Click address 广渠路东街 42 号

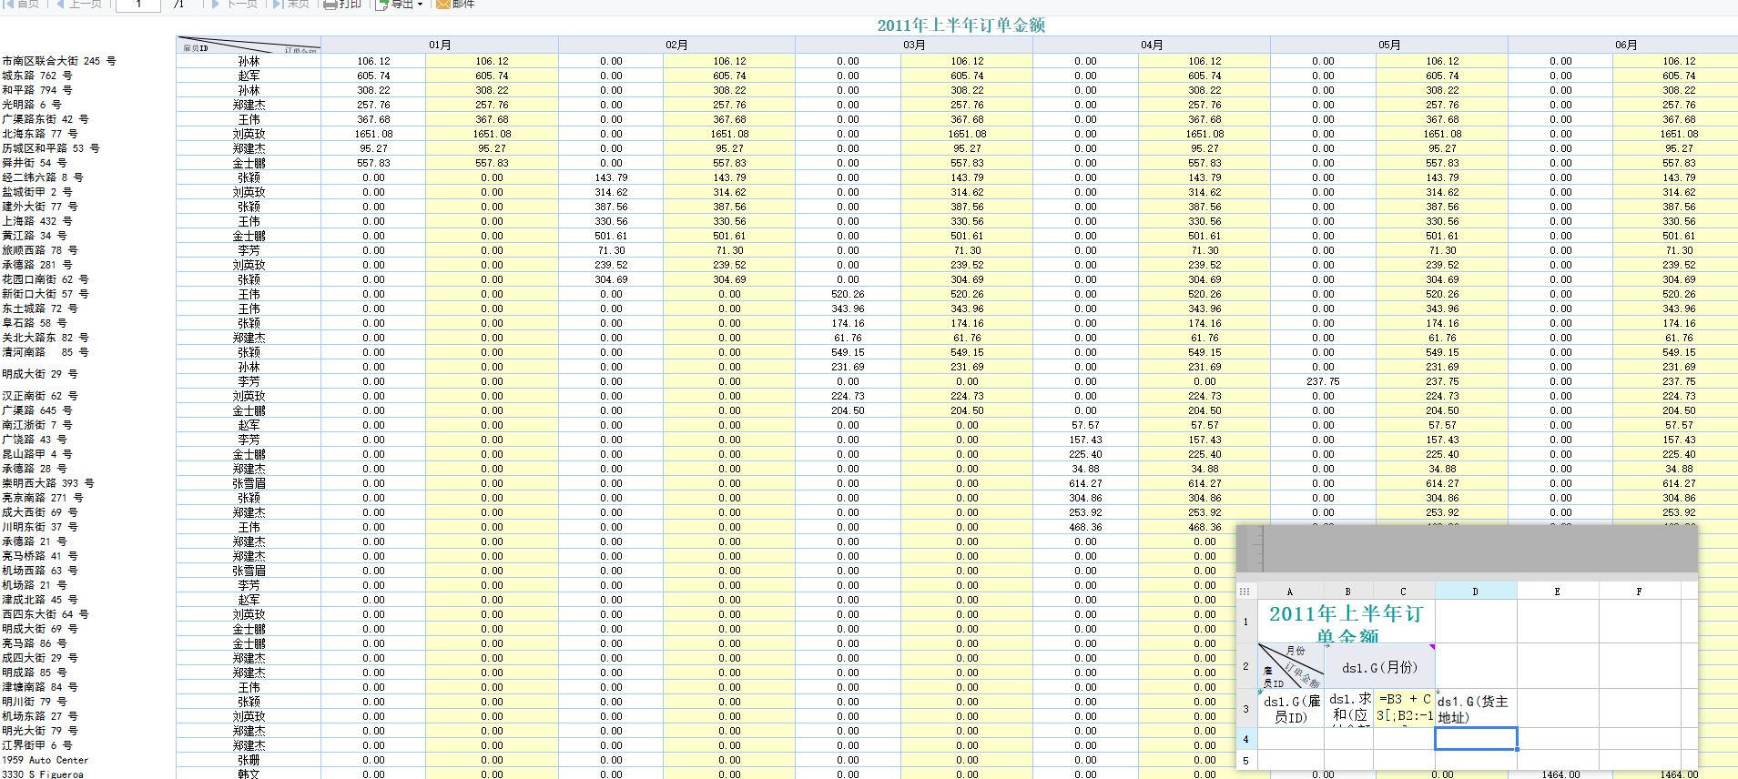coord(46,119)
